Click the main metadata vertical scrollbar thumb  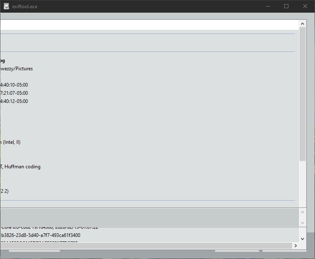coord(303,94)
